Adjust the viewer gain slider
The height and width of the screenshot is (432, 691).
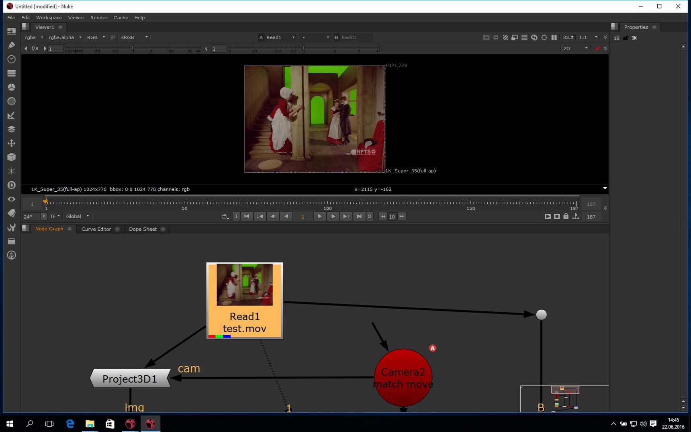[x=133, y=49]
